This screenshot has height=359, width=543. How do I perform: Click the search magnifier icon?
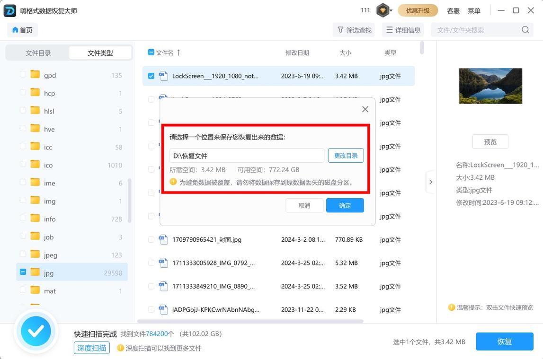click(x=525, y=29)
